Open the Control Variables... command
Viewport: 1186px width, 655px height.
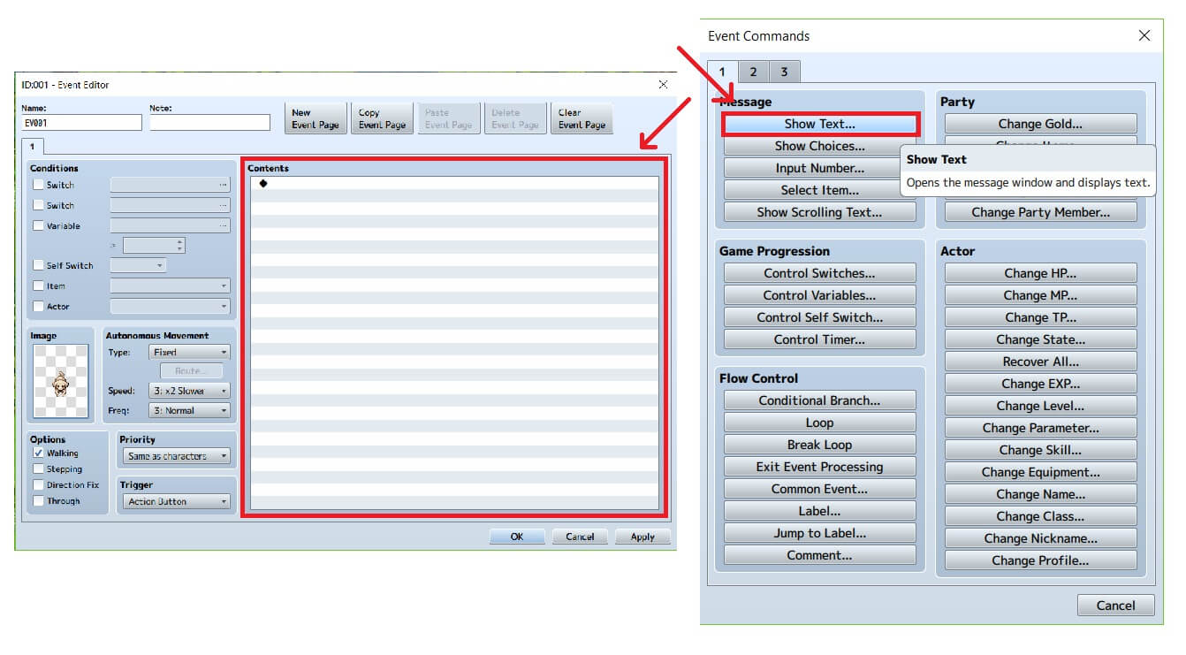tap(820, 295)
